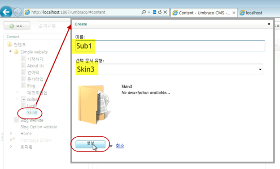Click the Create dialog title
280x169 pixels.
point(81,24)
